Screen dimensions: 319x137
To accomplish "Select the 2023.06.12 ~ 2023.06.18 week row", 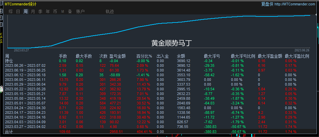I will [25, 75].
